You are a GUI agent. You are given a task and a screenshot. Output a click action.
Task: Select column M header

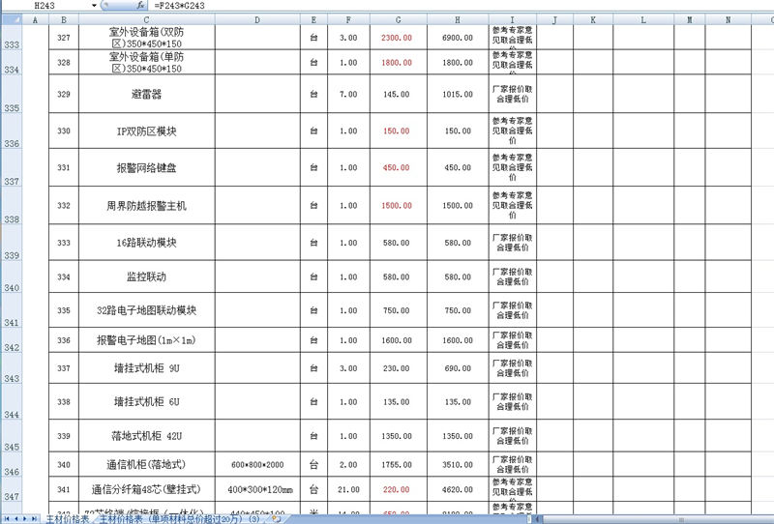pos(690,20)
